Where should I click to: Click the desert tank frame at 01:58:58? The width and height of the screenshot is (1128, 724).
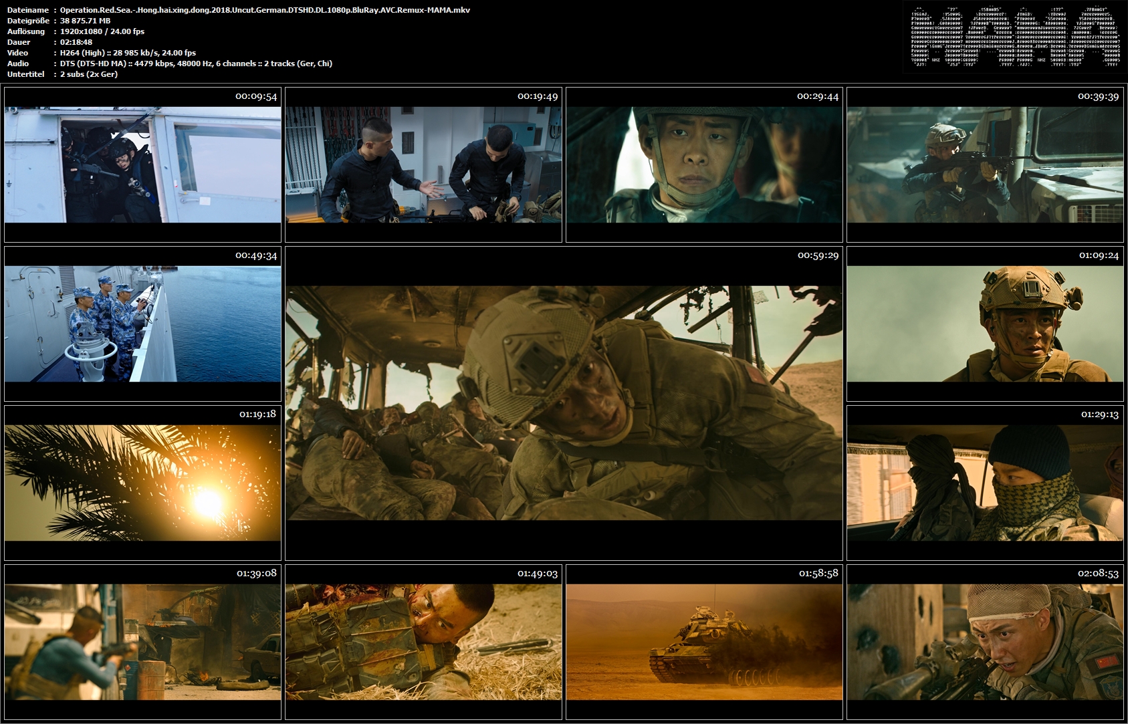point(704,642)
